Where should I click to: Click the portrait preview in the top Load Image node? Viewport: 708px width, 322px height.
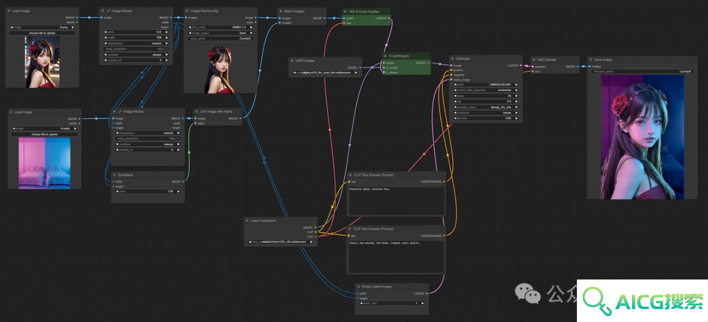(x=43, y=62)
